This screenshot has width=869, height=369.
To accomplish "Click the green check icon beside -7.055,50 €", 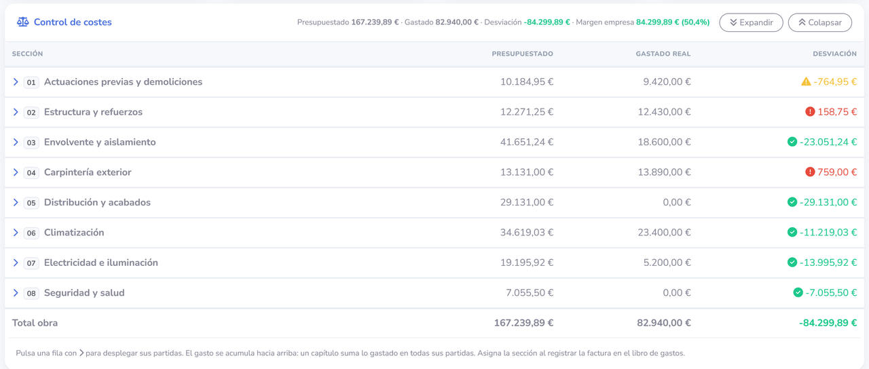I will 798,292.
